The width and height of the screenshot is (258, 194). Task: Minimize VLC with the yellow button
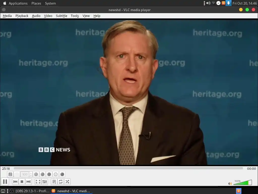coord(241,10)
